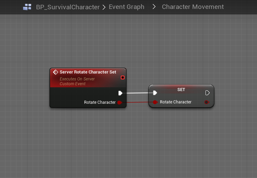The height and width of the screenshot is (178, 257).
Task: Click the Executes On Server label
Action: (x=77, y=79)
